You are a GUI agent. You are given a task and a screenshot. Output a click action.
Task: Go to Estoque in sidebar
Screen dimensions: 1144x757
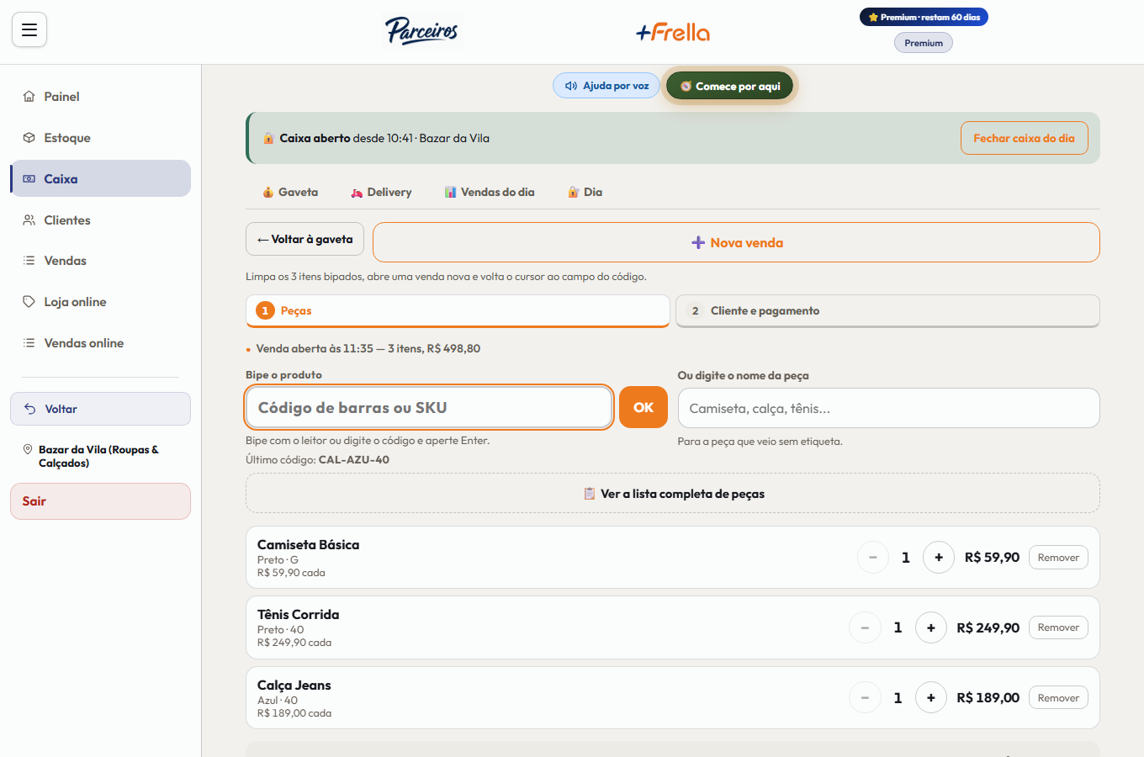pos(100,138)
